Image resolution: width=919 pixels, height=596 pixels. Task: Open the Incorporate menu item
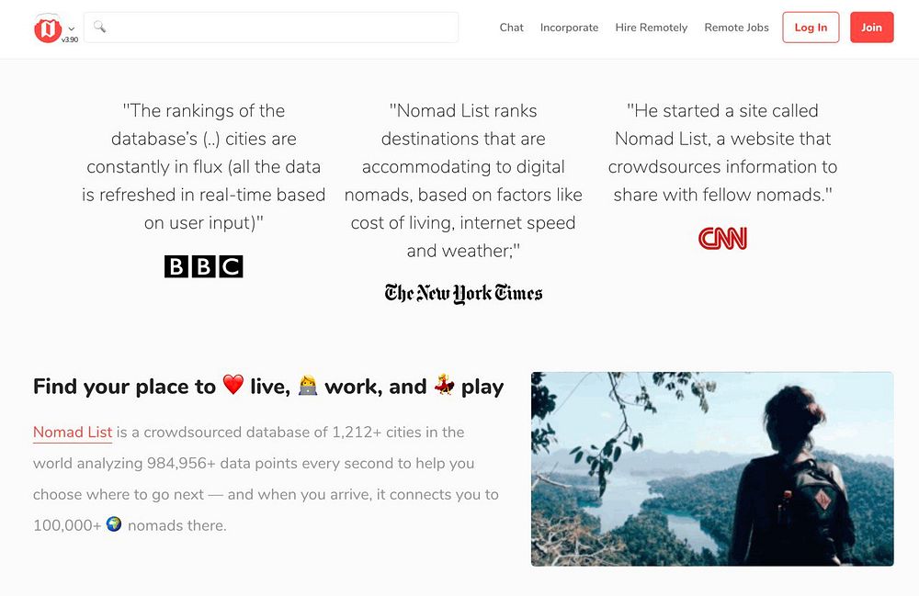click(x=569, y=28)
